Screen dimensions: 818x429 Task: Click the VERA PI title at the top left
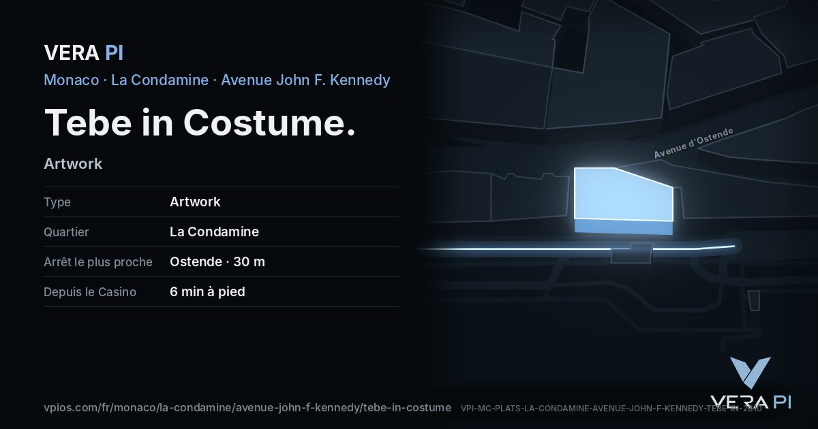click(83, 52)
